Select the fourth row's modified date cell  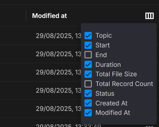(x=58, y=90)
